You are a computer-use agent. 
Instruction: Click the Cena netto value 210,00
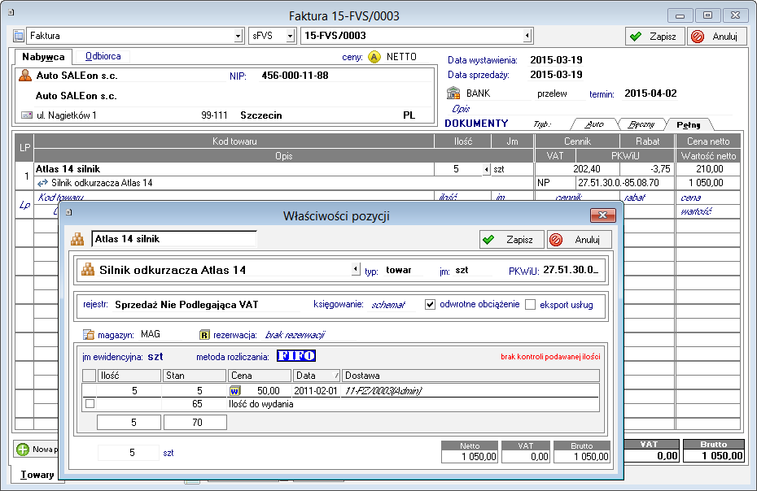pos(709,169)
